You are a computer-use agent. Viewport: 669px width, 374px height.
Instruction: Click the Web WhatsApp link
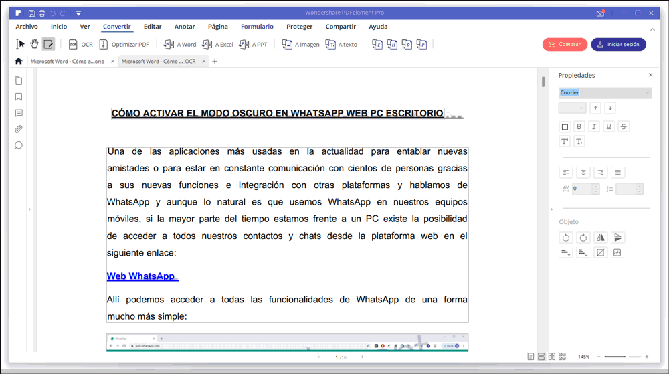(x=140, y=276)
